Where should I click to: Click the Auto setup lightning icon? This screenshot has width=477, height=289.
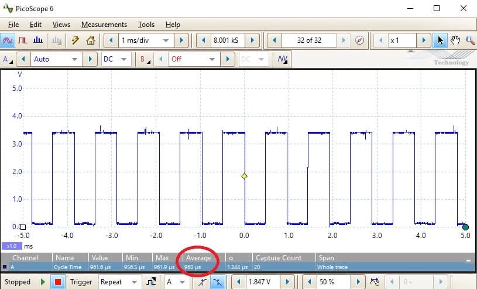(75, 41)
